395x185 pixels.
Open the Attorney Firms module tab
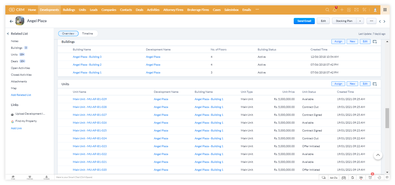coord(173,10)
